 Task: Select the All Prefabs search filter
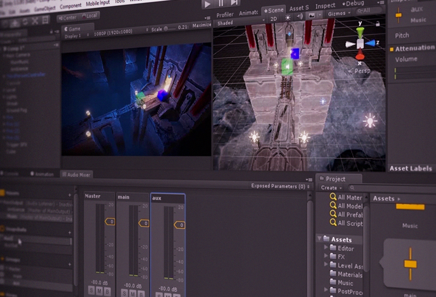(346, 214)
